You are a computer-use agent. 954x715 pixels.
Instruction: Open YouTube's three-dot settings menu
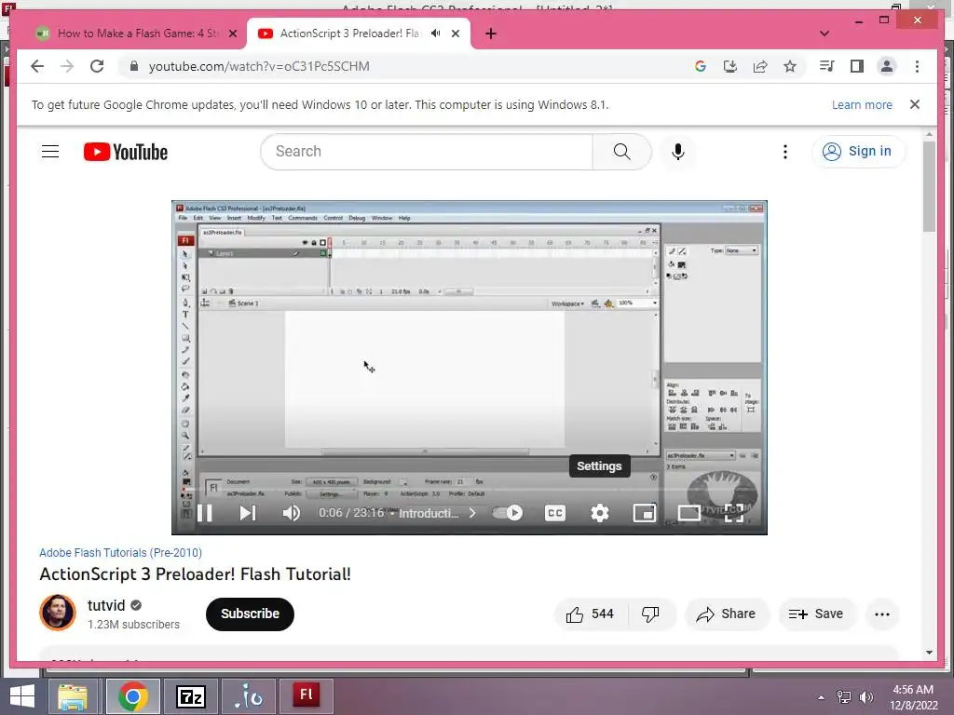784,152
